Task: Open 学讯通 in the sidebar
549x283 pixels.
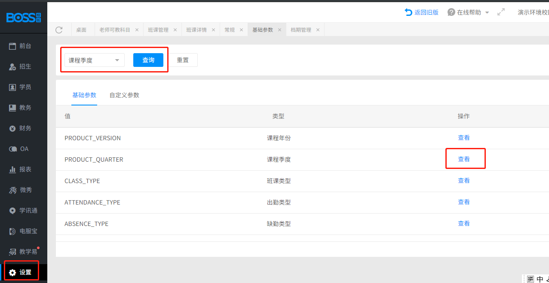Action: [x=24, y=211]
